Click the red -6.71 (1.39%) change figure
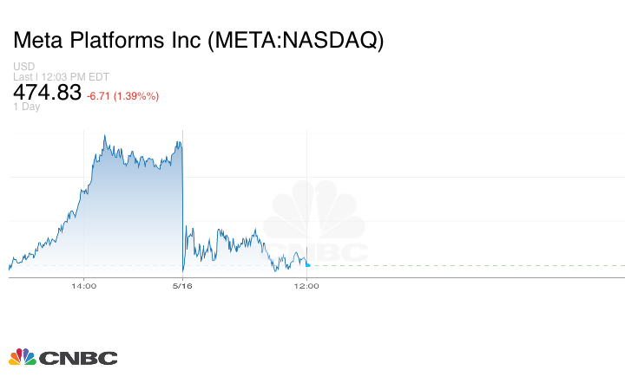Viewport: 625px width, 390px height. [x=122, y=95]
